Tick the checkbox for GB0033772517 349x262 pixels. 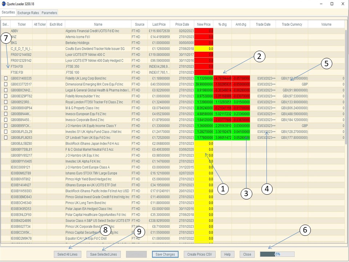pos(6,84)
